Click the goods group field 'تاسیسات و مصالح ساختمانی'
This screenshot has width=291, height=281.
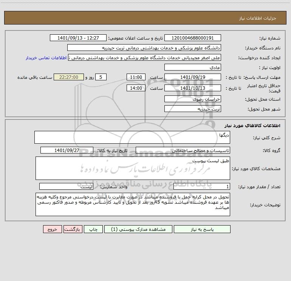[x=183, y=150]
